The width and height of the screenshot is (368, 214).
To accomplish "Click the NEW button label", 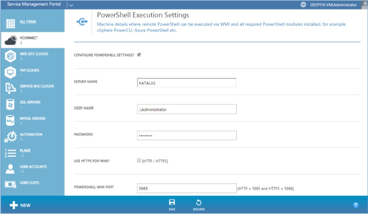I will (25, 205).
